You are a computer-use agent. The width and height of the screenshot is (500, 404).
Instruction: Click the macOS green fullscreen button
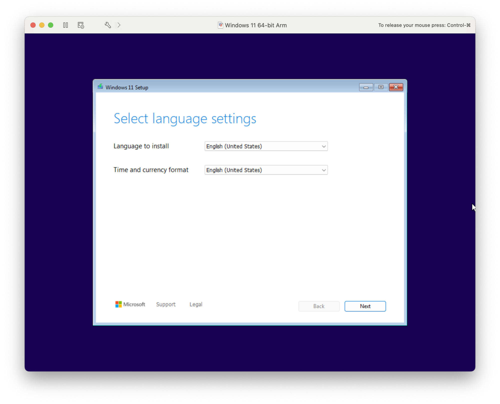[50, 25]
